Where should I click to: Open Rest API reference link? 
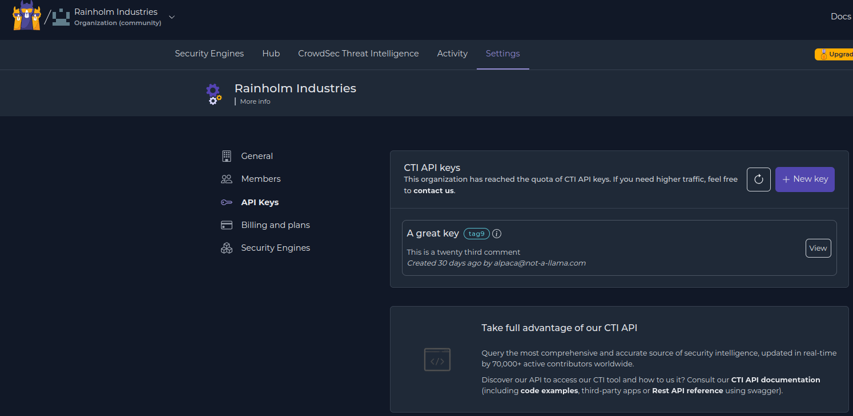pyautogui.click(x=687, y=391)
